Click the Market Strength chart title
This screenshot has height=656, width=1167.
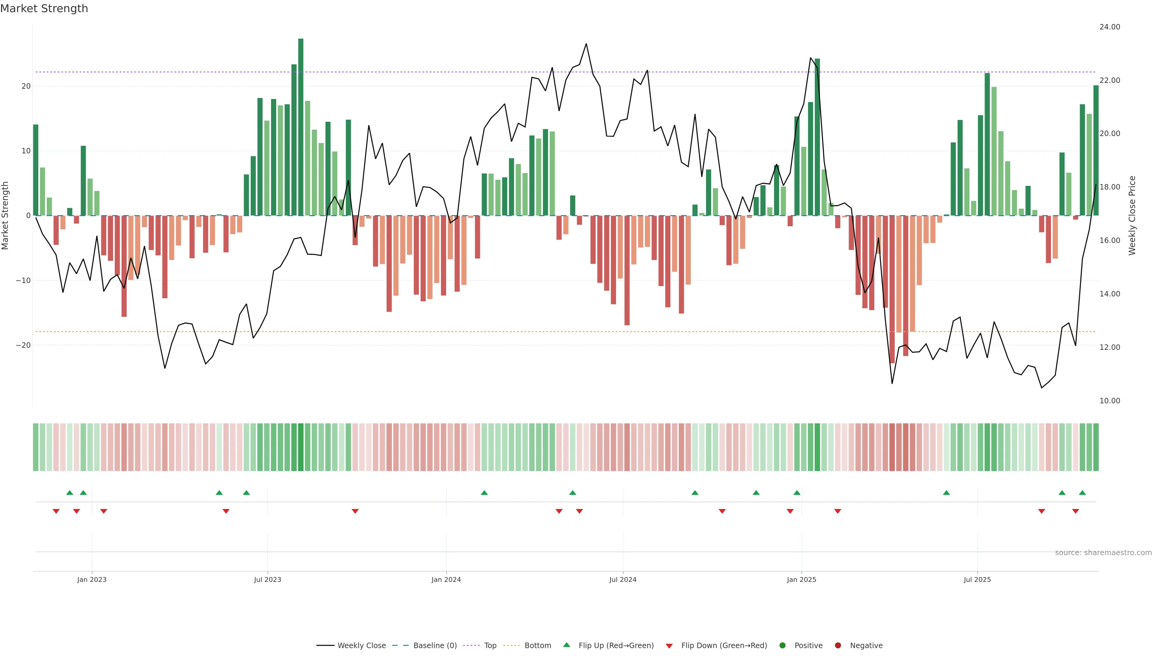(44, 9)
